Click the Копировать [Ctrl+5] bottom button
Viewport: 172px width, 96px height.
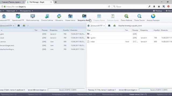pos(60,94)
